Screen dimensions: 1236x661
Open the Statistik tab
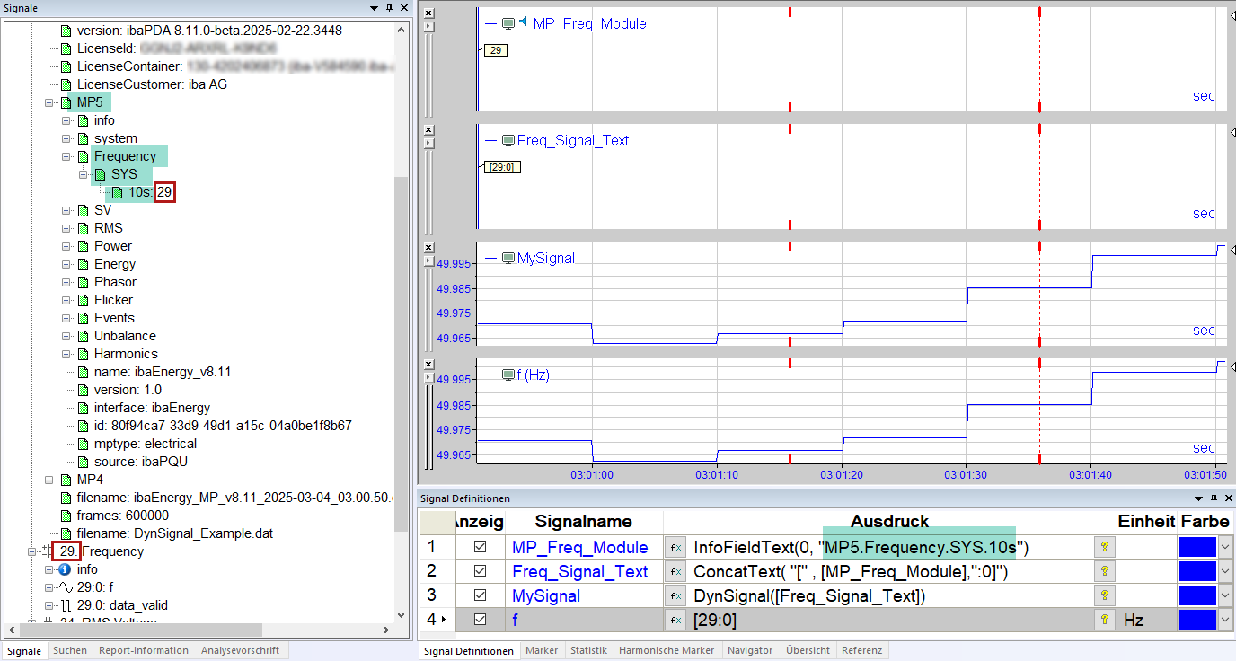coord(588,650)
